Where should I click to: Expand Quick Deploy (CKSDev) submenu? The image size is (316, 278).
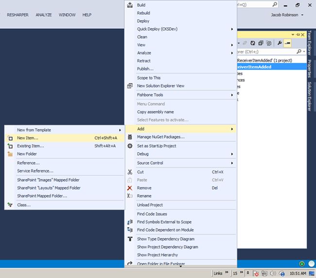click(x=232, y=29)
